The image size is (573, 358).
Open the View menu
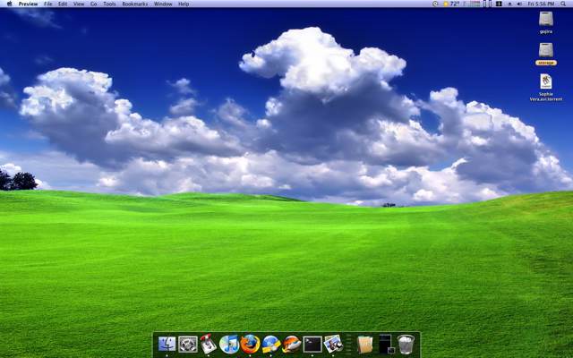(79, 4)
